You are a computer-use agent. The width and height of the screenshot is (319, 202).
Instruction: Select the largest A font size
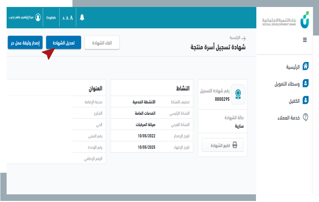71,18
